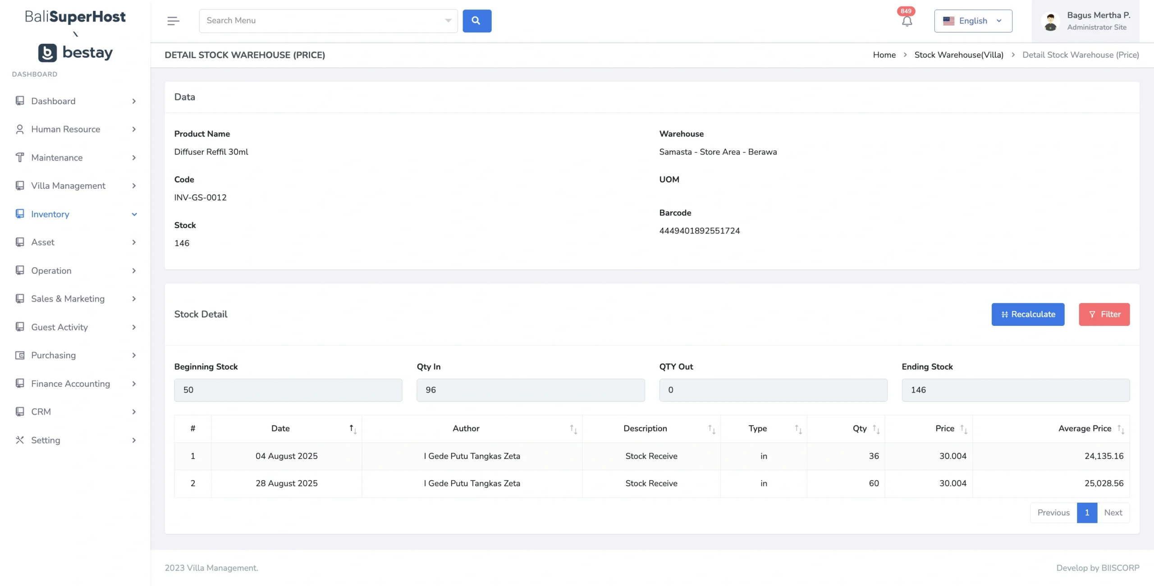
Task: Click the 04 August 2025 date cell
Action: coord(287,456)
